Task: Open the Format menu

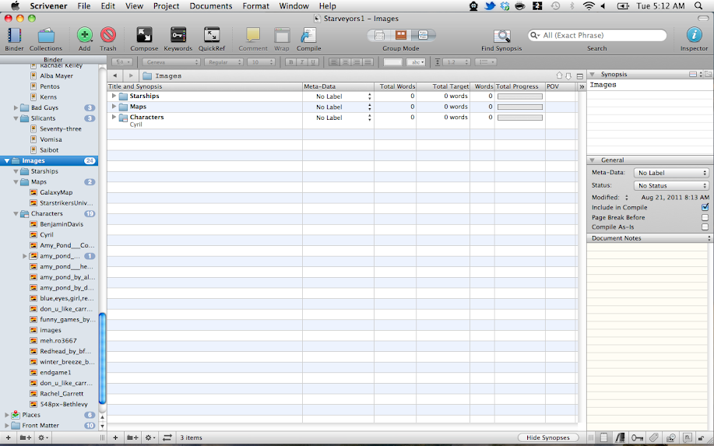Action: point(255,6)
